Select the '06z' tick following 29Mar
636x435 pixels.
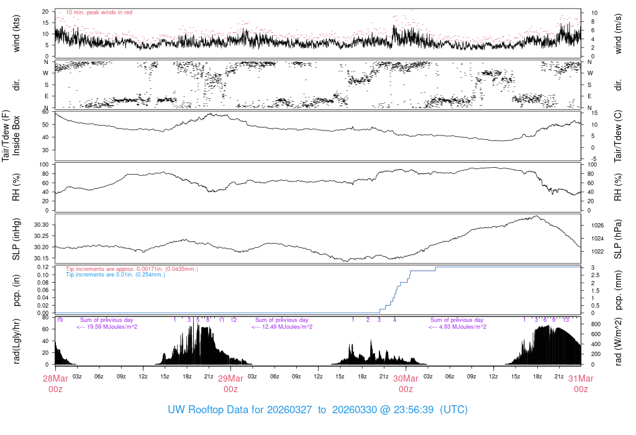point(274,377)
